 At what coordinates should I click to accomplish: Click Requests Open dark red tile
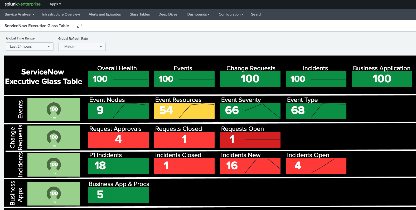250,140
